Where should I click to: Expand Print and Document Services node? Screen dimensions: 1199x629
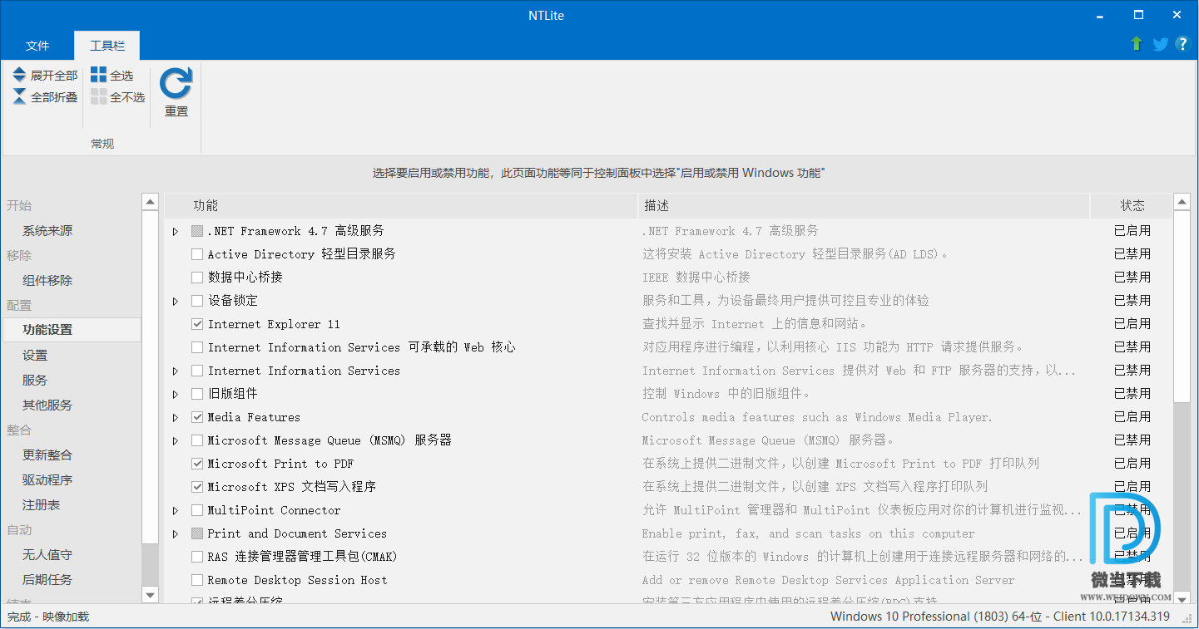click(x=176, y=533)
